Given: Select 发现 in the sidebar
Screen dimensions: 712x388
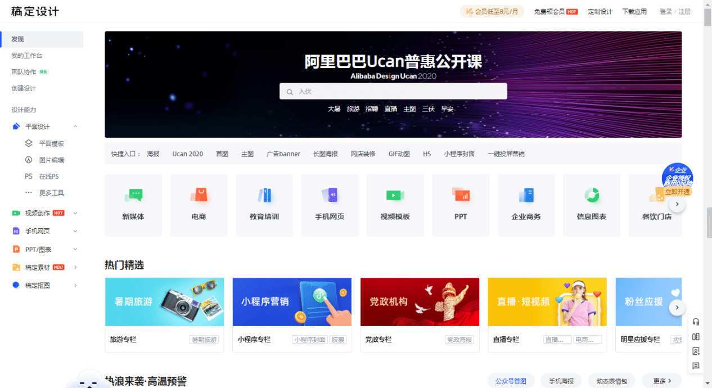Looking at the screenshot, I should [42, 39].
